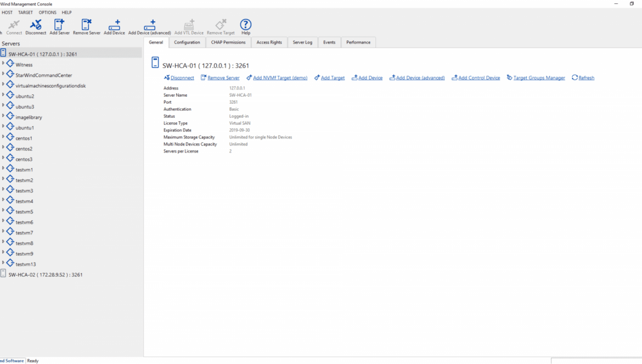Screen dimensions: 642x364
Task: Click the centos1 target icon
Action: tap(10, 138)
